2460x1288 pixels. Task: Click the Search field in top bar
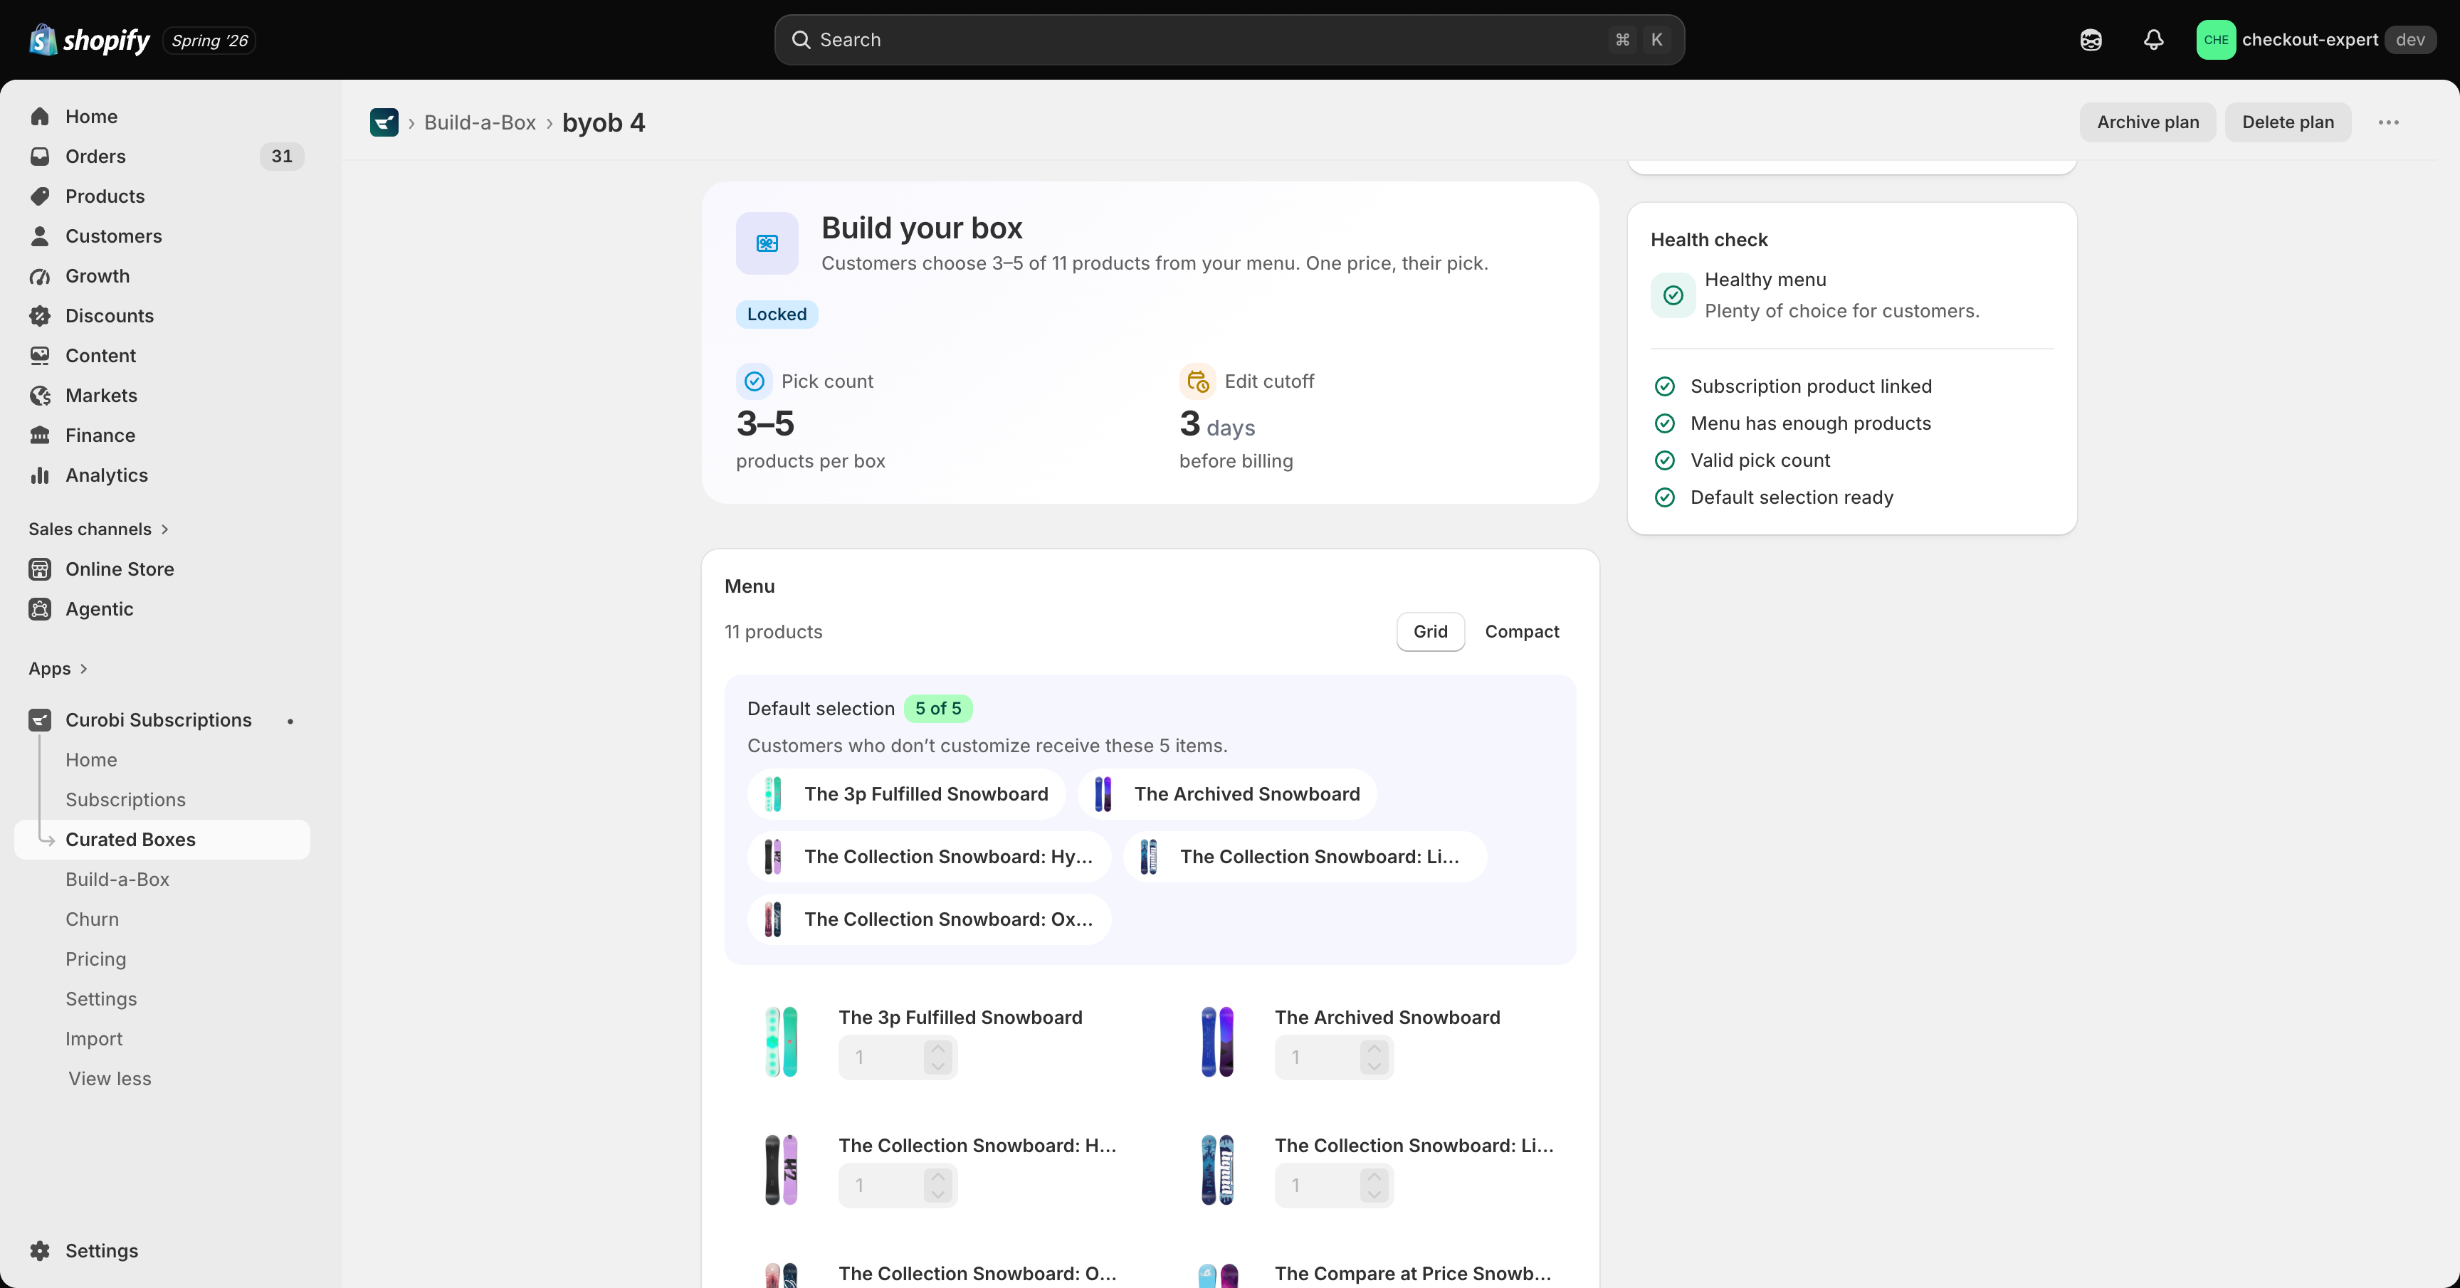(1229, 40)
